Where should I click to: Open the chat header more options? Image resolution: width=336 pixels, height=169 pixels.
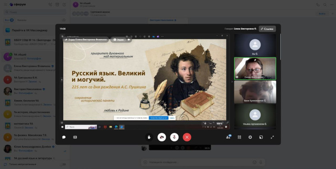click(332, 5)
